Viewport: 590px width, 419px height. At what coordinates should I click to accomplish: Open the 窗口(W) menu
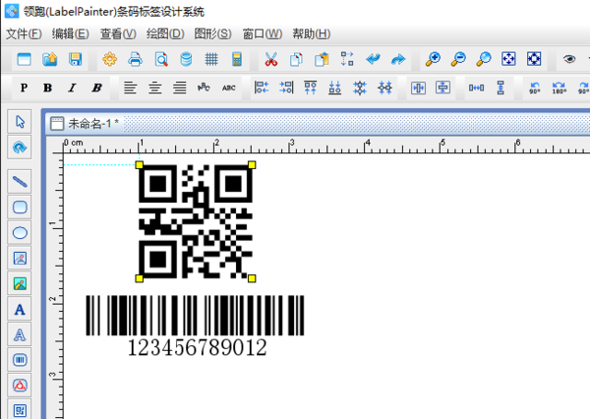262,33
